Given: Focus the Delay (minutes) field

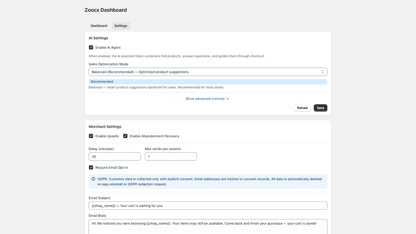Looking at the screenshot, I should (x=115, y=157).
